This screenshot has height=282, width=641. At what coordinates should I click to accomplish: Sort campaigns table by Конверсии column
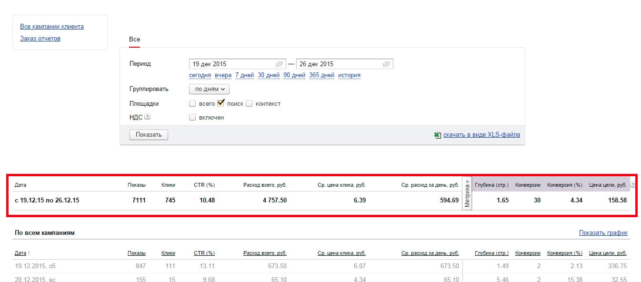coord(528,253)
